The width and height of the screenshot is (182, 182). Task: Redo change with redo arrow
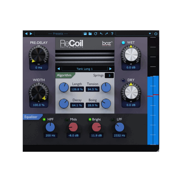pyautogui.click(x=106, y=34)
